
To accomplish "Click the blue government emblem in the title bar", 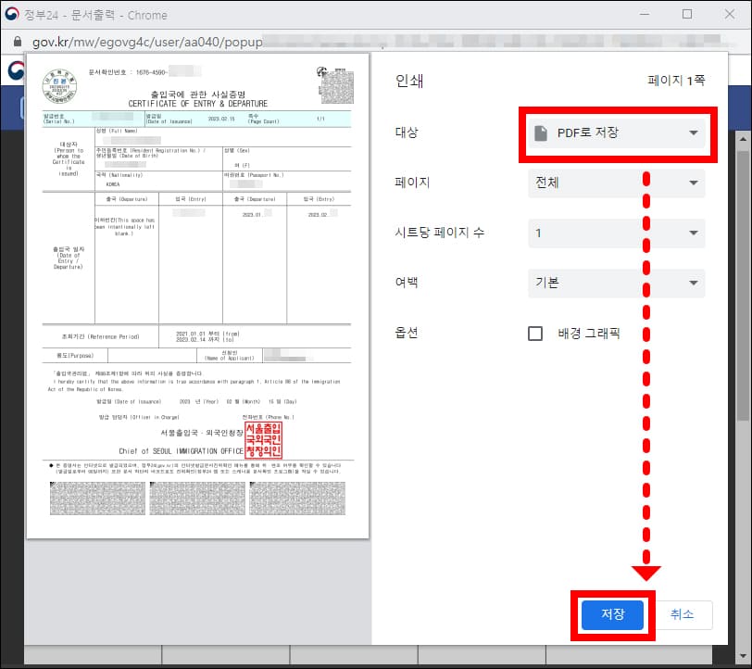I will point(13,14).
